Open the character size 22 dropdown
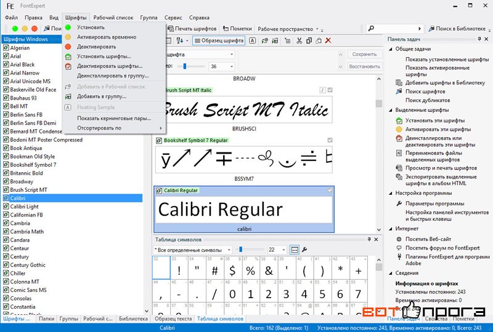The image size is (493, 332). pos(283,250)
